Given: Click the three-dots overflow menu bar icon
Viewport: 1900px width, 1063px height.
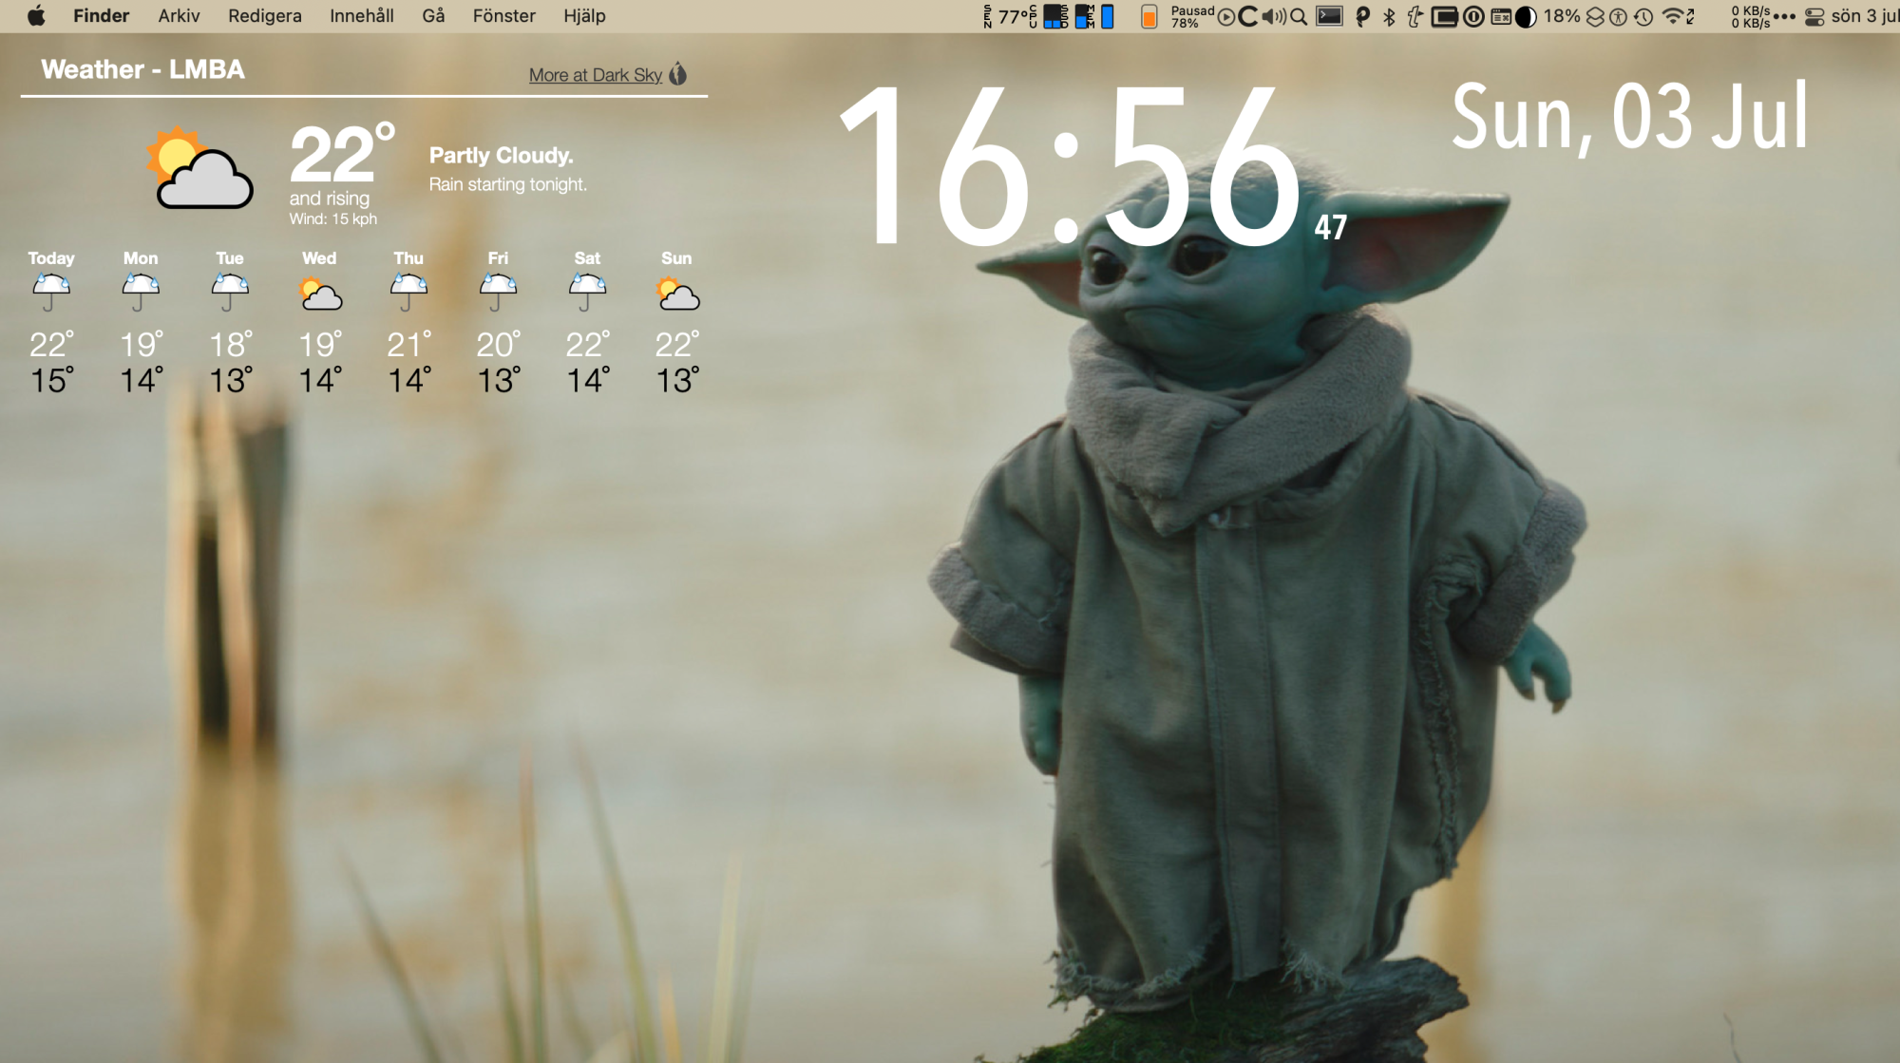Looking at the screenshot, I should 1784,17.
